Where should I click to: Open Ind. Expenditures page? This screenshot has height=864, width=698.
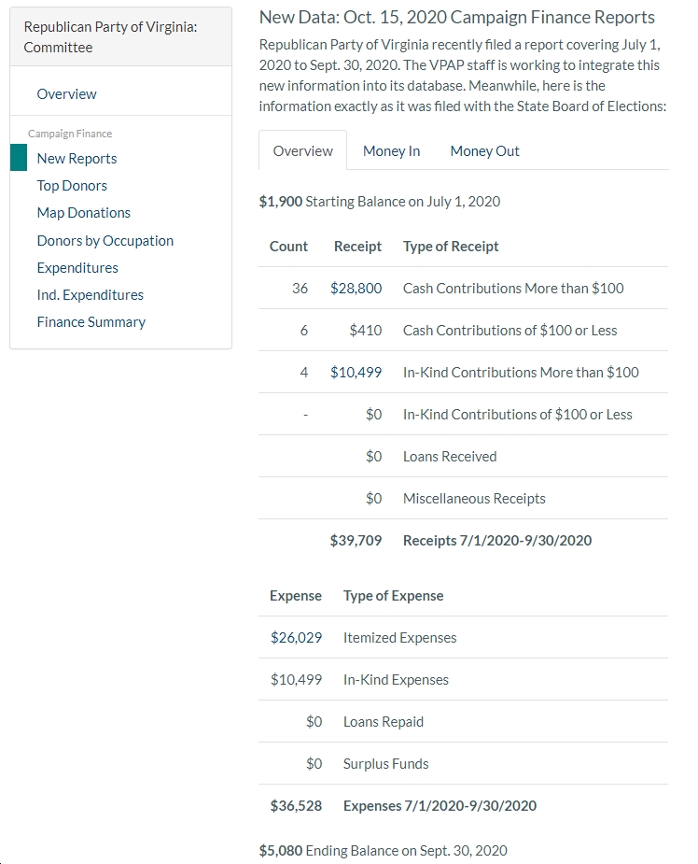pos(90,295)
